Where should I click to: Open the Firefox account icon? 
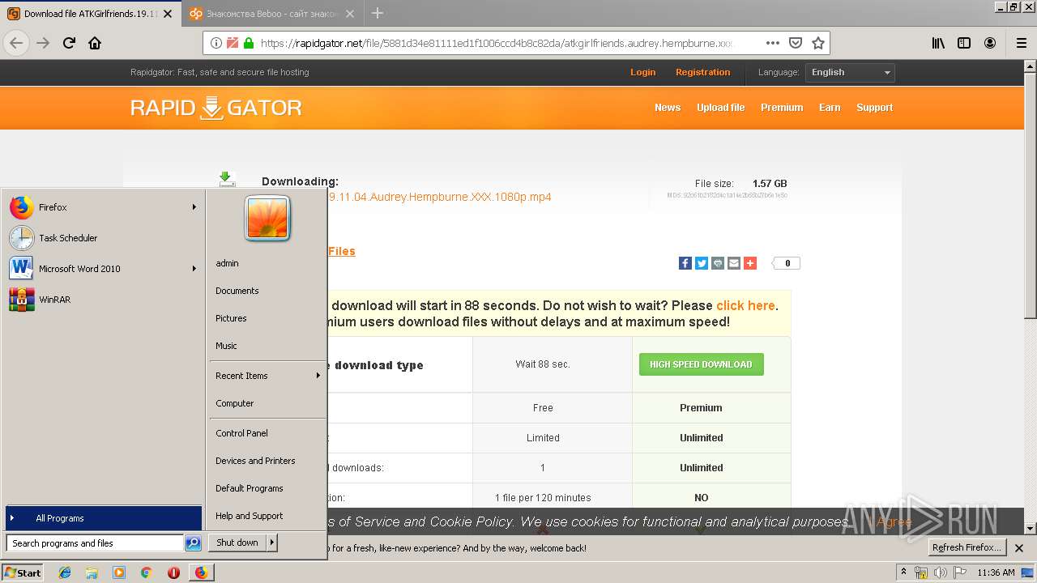point(990,43)
